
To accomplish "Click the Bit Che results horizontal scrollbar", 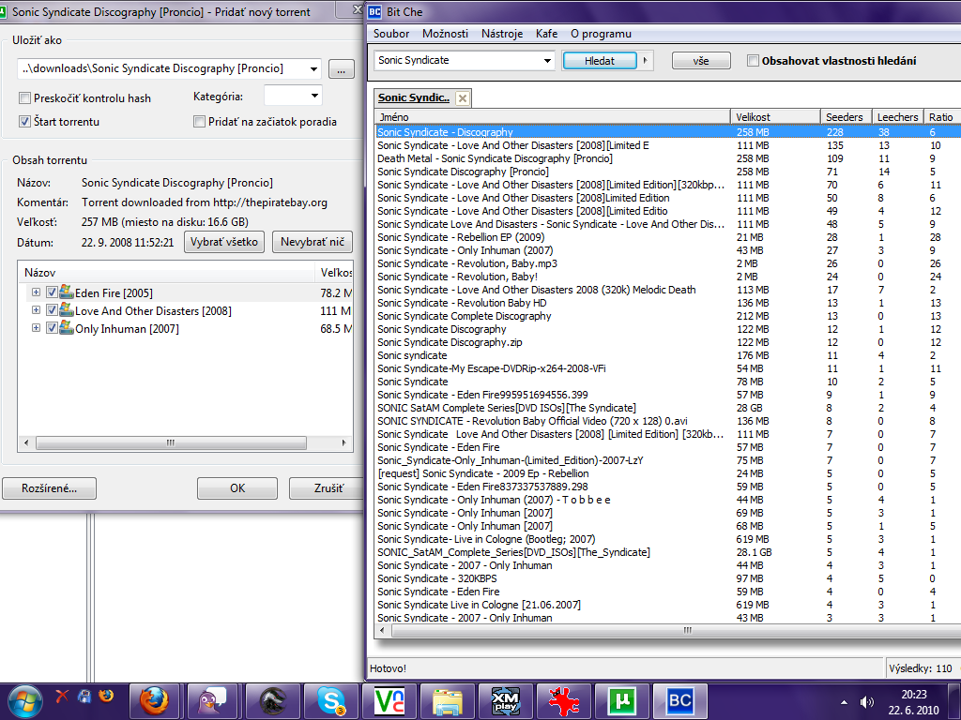I will pyautogui.click(x=674, y=630).
